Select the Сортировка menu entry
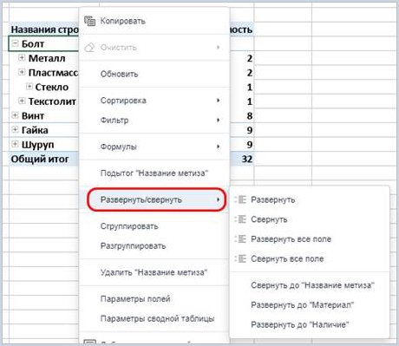 click(x=154, y=101)
